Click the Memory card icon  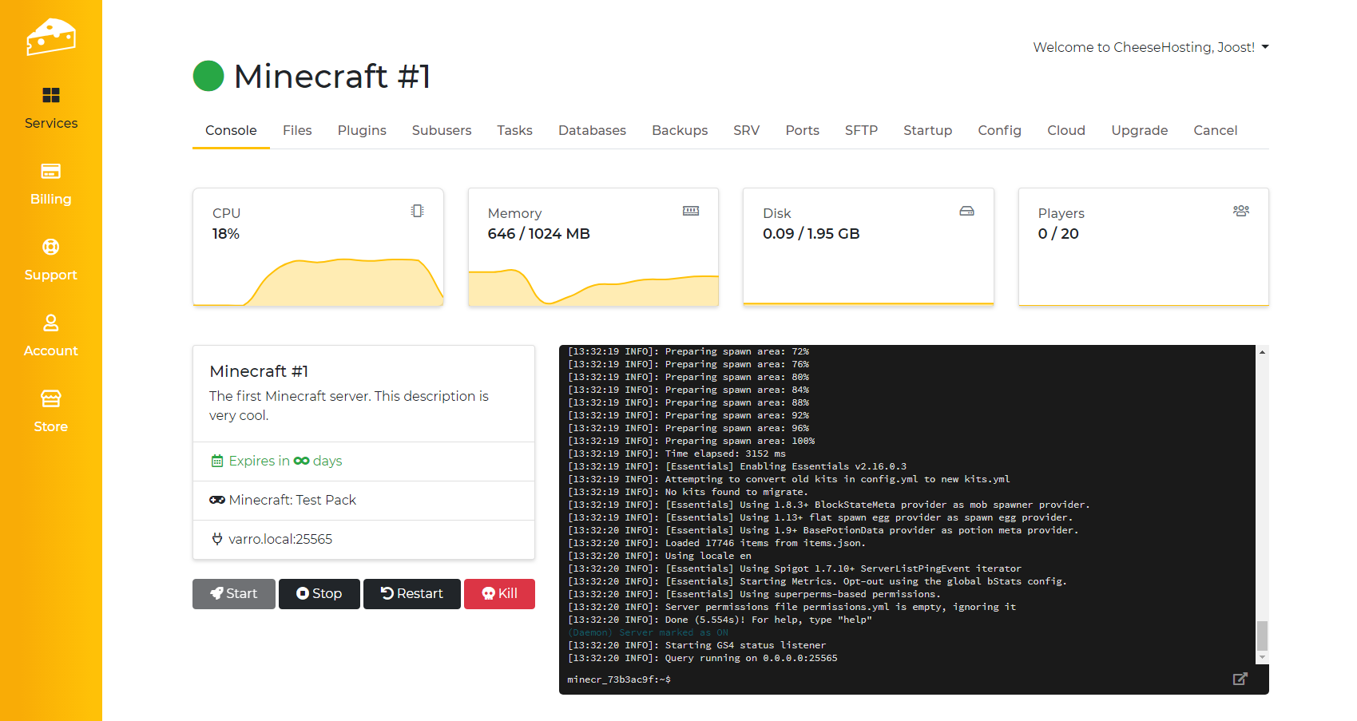691,211
